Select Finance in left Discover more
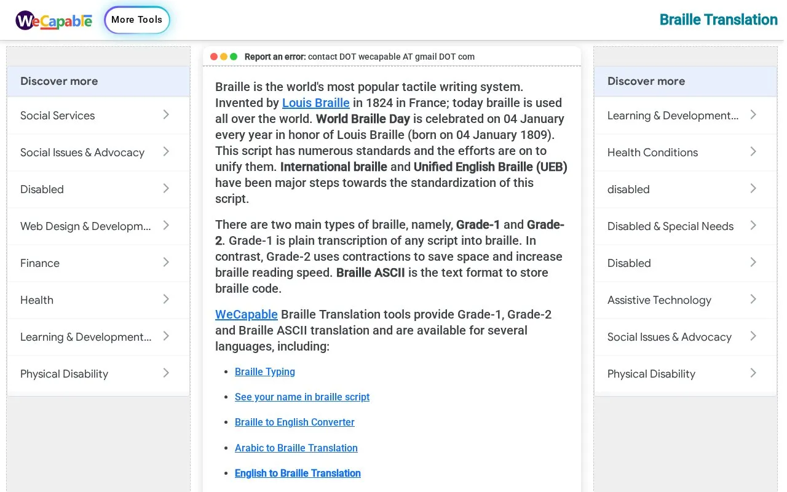Viewport: 787px width, 492px height. click(x=98, y=263)
